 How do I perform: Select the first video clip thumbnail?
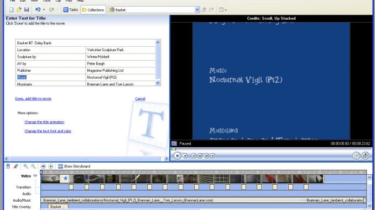[x=50, y=179]
